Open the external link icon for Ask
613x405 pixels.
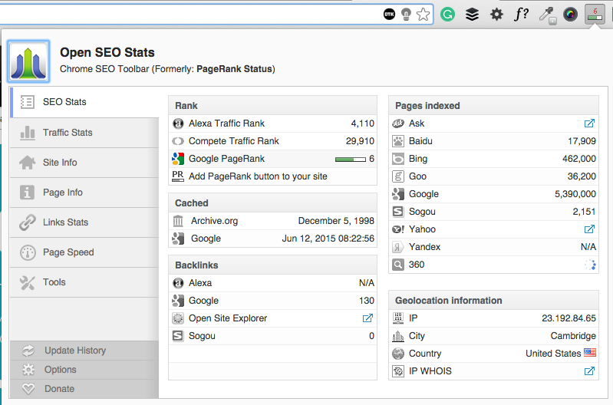(x=589, y=123)
